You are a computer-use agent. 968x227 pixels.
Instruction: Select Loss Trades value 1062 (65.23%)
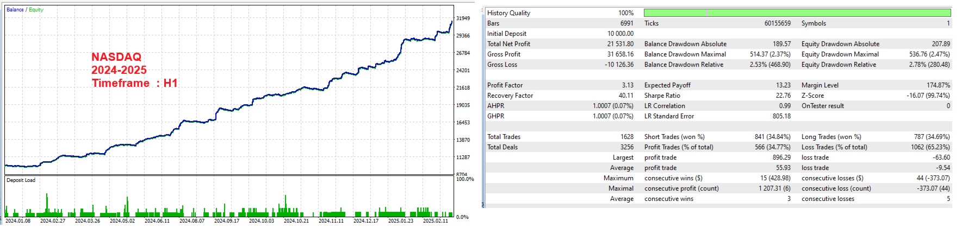tap(930, 147)
